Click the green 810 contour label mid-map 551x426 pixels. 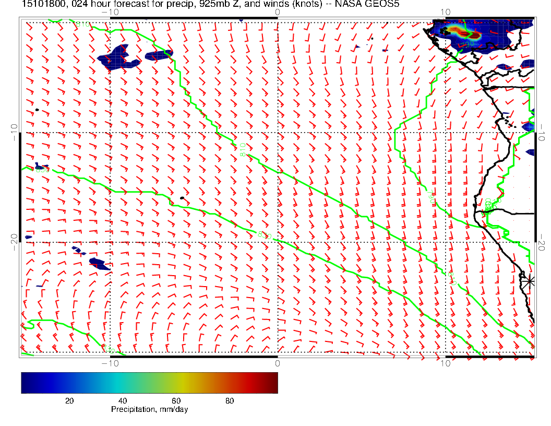[x=243, y=151]
